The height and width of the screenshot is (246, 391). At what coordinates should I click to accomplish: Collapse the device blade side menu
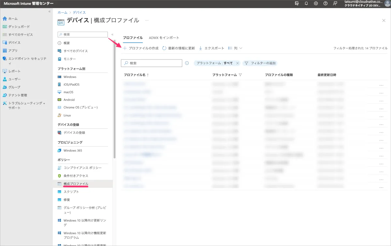tap(112, 34)
